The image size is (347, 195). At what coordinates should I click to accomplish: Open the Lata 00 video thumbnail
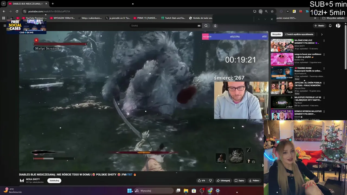pos(282,102)
